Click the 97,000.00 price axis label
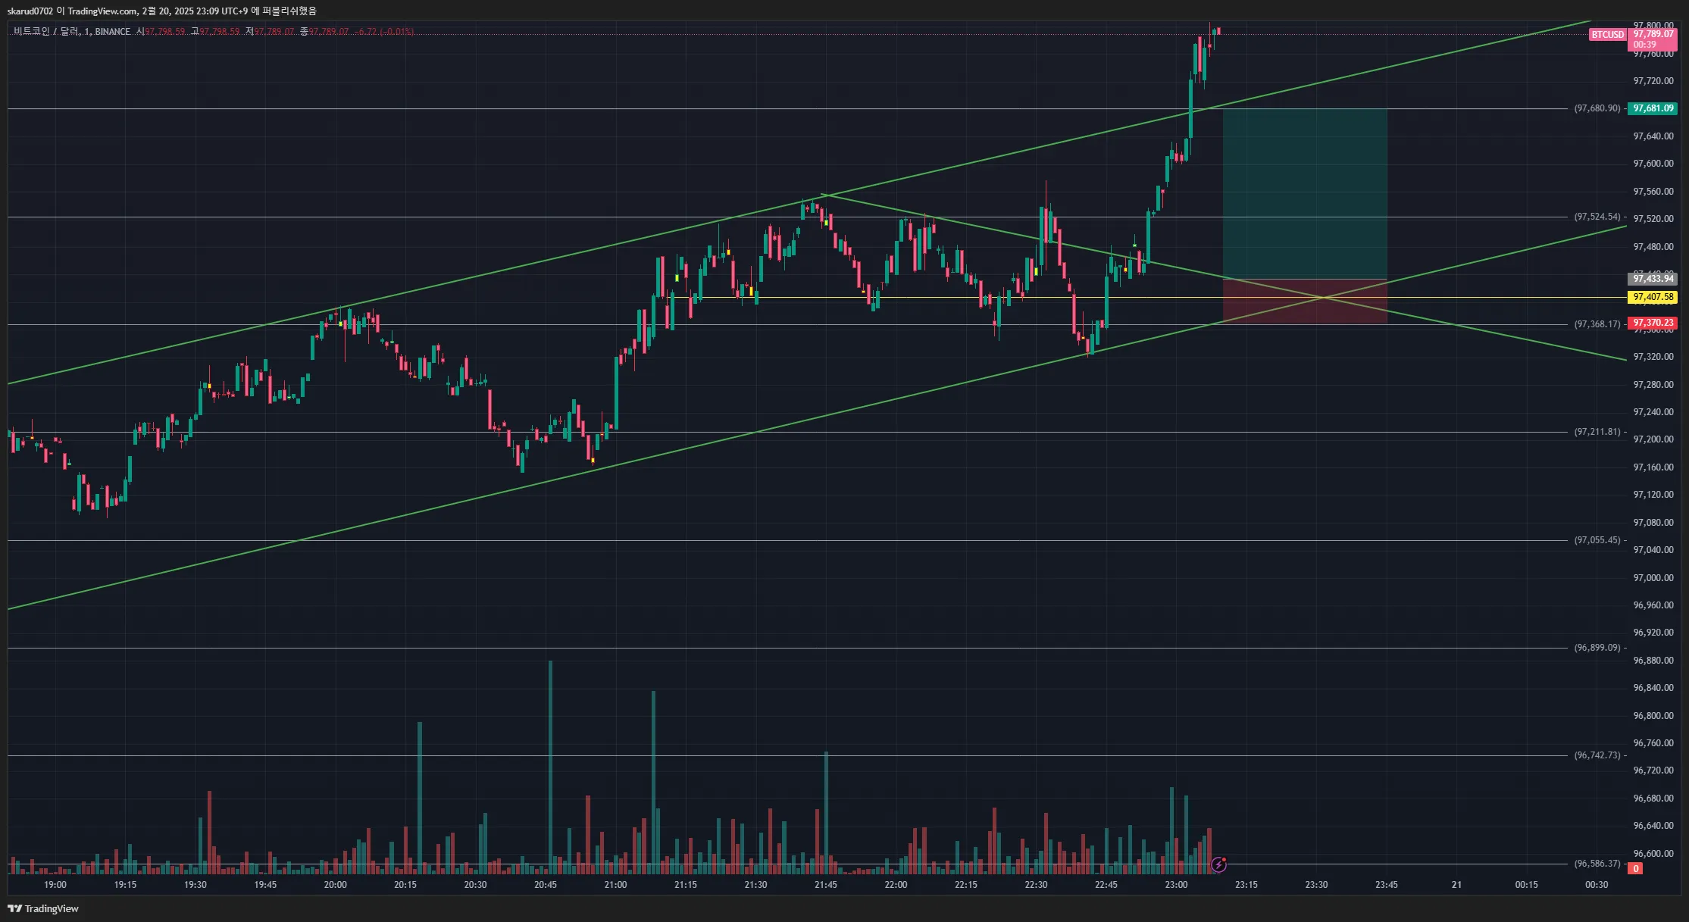The width and height of the screenshot is (1689, 922). (x=1653, y=578)
